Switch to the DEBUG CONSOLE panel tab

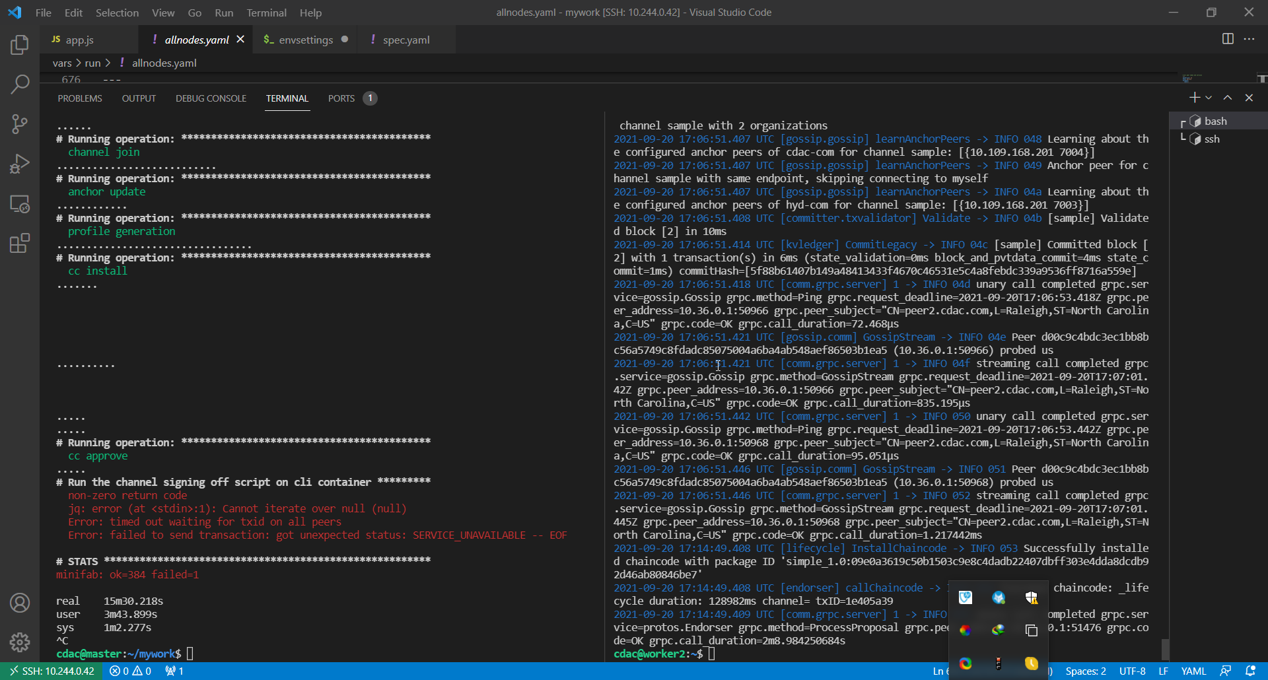click(211, 98)
